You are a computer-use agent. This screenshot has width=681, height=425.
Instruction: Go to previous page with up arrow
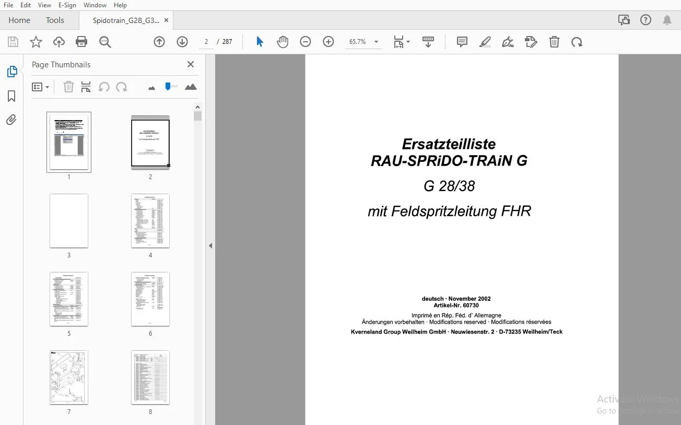pos(159,42)
